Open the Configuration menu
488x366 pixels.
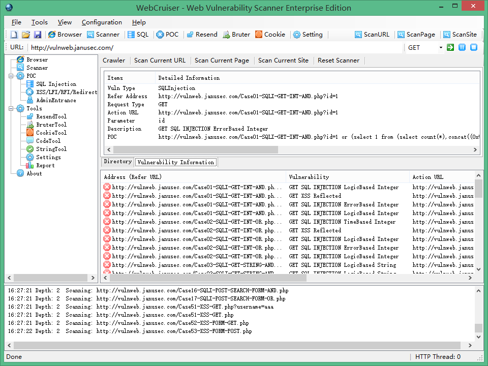(102, 22)
